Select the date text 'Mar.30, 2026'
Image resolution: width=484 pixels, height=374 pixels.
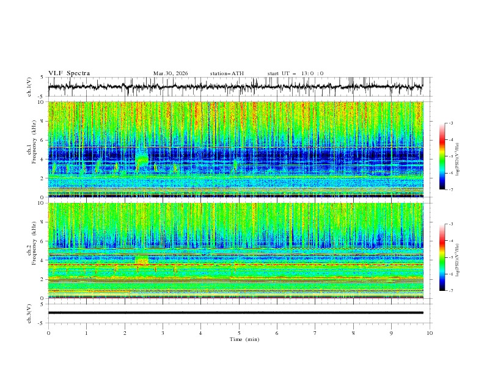pos(170,73)
